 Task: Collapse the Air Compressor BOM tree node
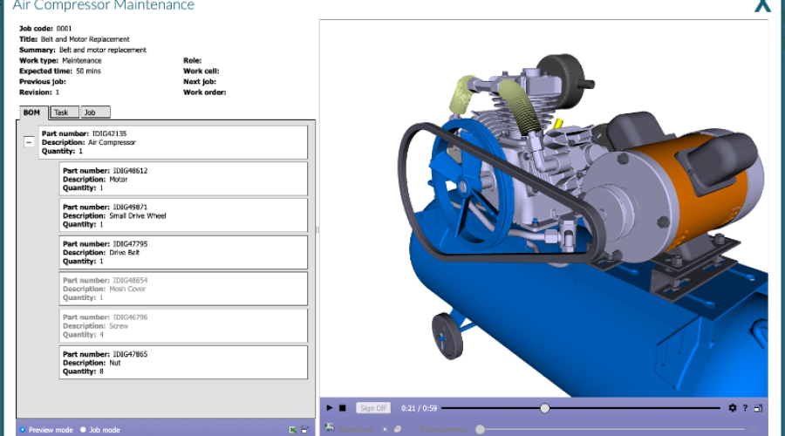click(29, 142)
